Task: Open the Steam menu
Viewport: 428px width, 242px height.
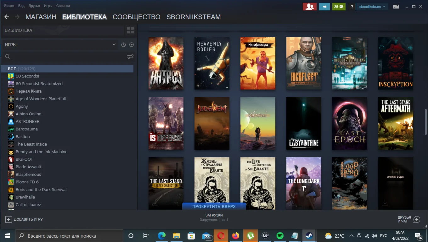Action: (9, 6)
